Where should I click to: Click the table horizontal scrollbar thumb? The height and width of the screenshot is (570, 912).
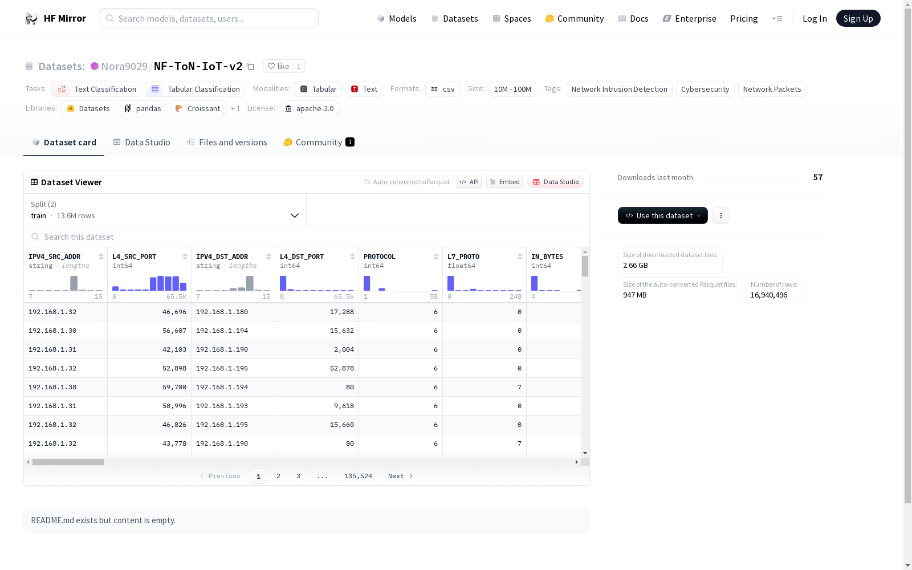coord(68,462)
